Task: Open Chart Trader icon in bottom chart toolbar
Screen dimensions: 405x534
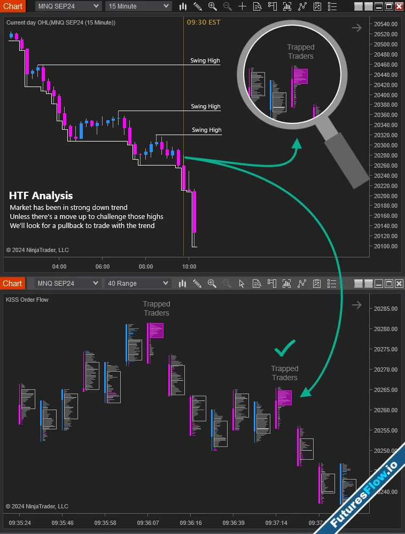Action: click(272, 284)
